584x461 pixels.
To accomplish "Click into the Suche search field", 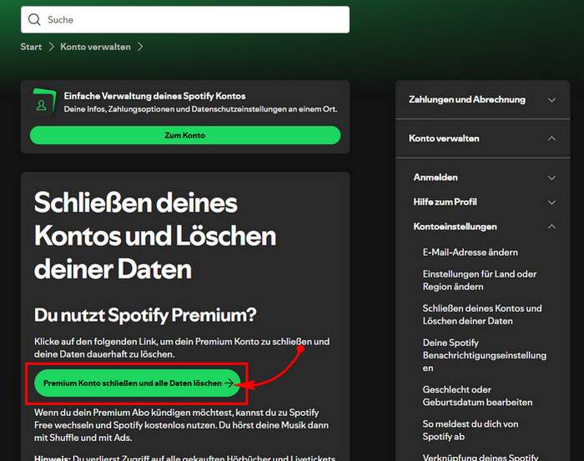I will 185,19.
